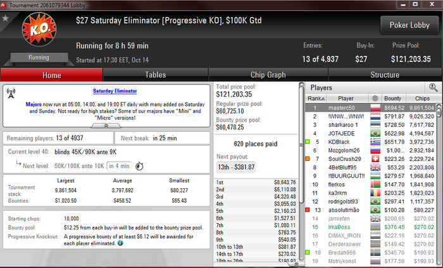
Task: Select eliminated player jamiefen
Action: [x=371, y=219]
